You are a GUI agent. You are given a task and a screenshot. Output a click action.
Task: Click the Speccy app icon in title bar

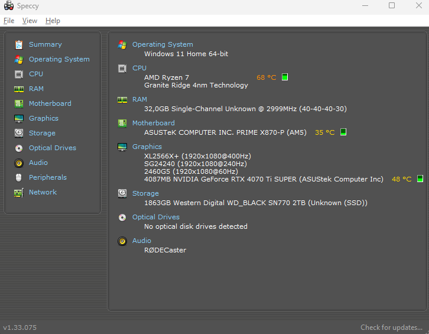[x=9, y=6]
